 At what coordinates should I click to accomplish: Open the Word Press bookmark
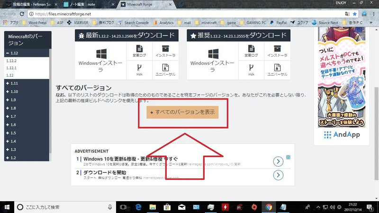34,22
